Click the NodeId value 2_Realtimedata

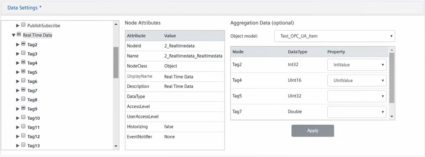point(179,46)
